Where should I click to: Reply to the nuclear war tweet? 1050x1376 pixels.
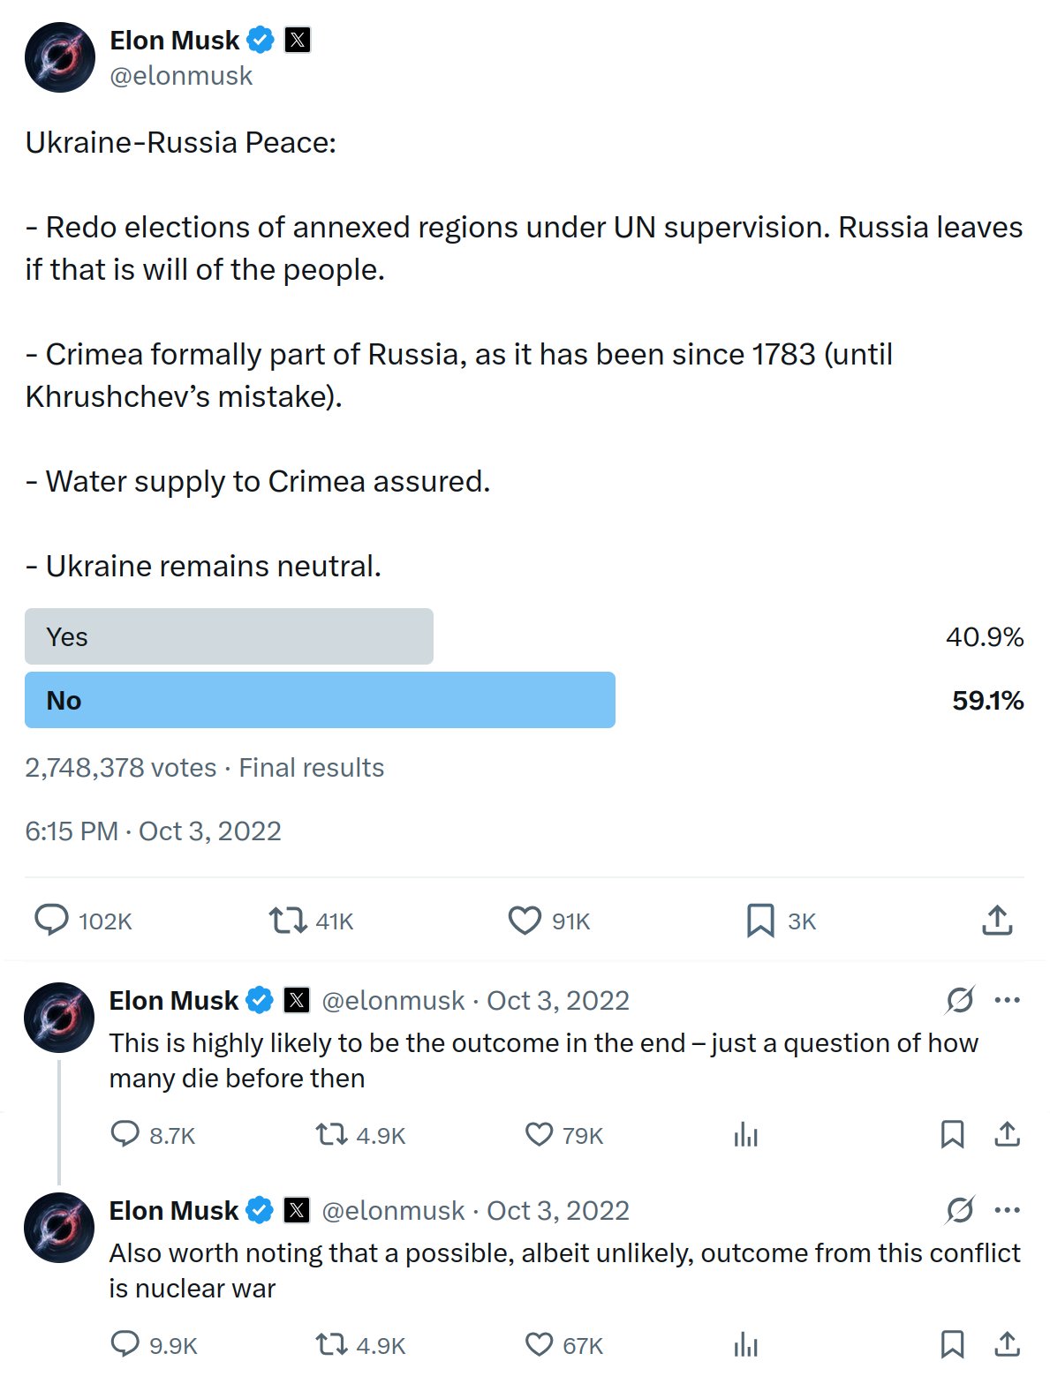pyautogui.click(x=125, y=1344)
